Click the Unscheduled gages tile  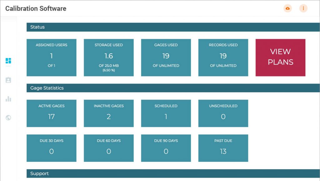point(223,113)
